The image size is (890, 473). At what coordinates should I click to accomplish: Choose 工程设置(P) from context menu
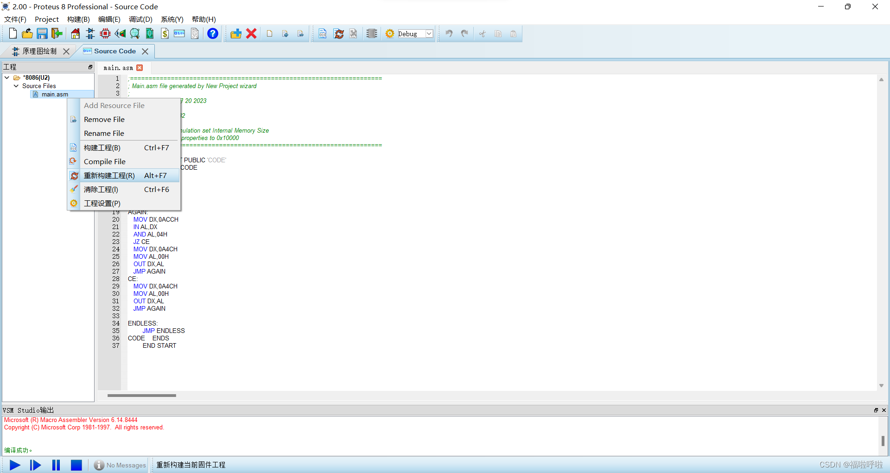click(124, 203)
